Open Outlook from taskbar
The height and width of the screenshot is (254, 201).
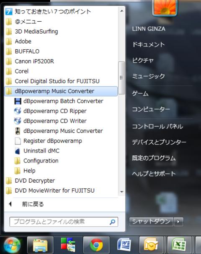pos(151,245)
